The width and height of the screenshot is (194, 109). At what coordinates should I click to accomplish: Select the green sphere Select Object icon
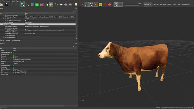[x=22, y=5]
